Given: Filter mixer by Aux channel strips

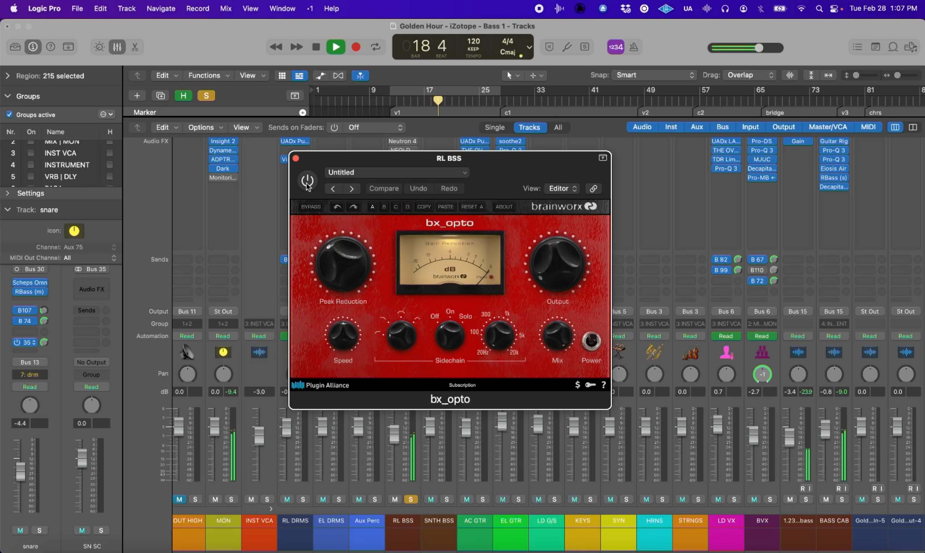Looking at the screenshot, I should pos(697,127).
